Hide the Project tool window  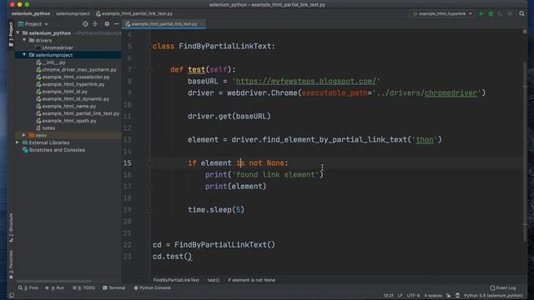(x=117, y=24)
